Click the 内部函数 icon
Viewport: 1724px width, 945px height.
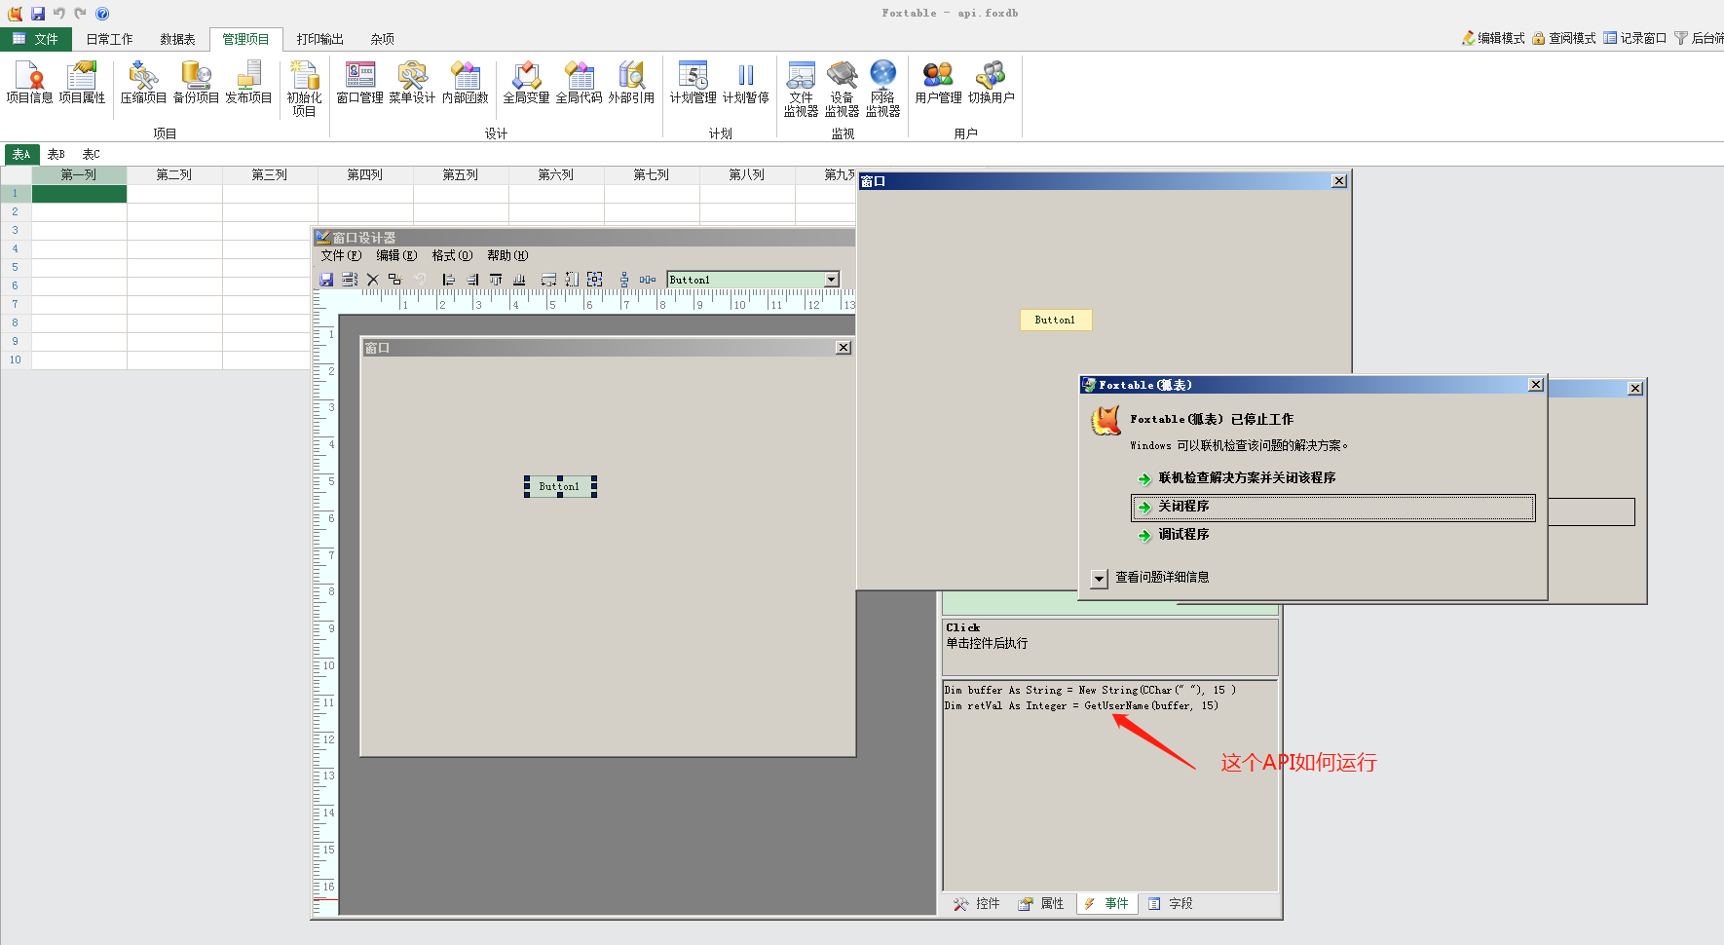465,83
